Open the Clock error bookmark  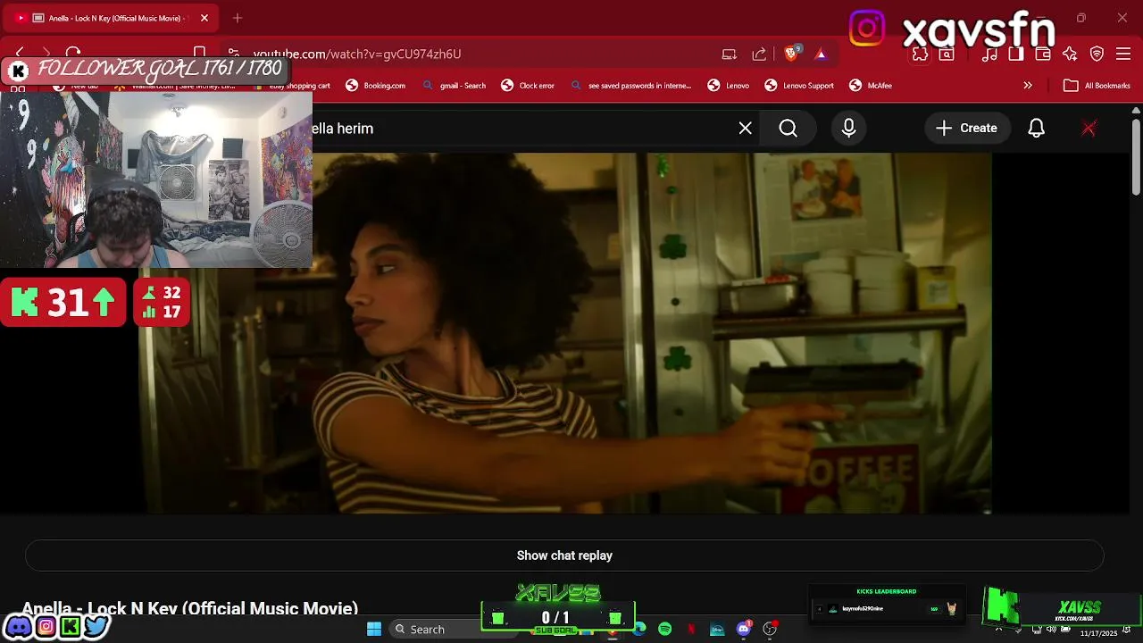[x=528, y=86]
